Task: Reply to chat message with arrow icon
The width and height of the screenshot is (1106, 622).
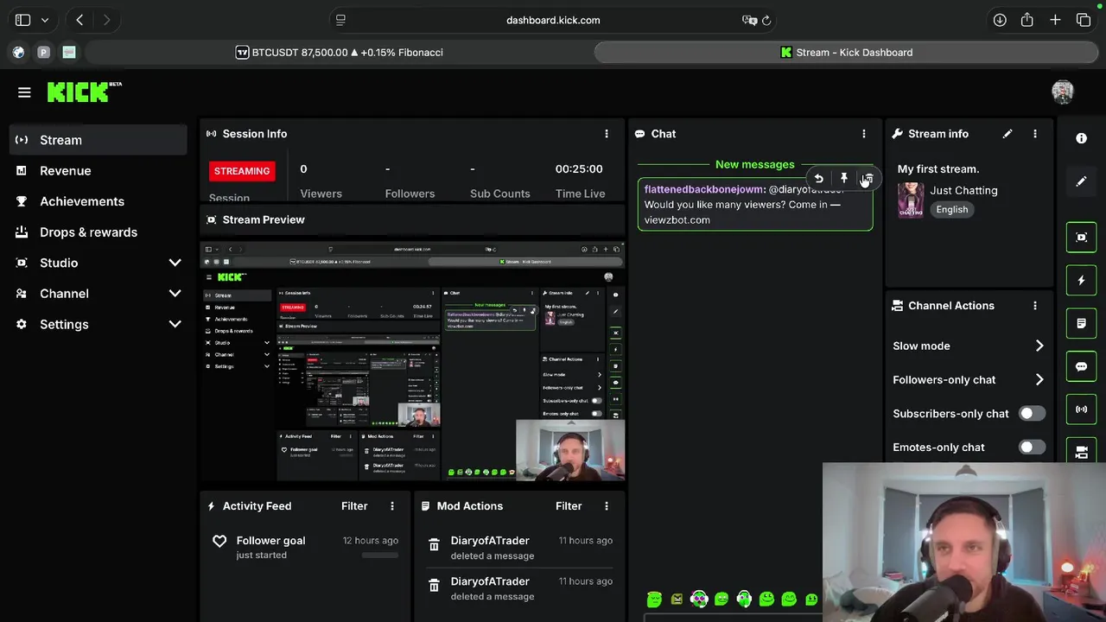Action: click(818, 179)
